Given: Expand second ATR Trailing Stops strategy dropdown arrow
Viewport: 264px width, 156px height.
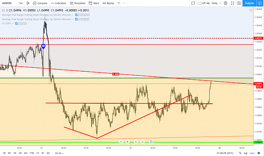Looking at the screenshot, I should click(73, 19).
